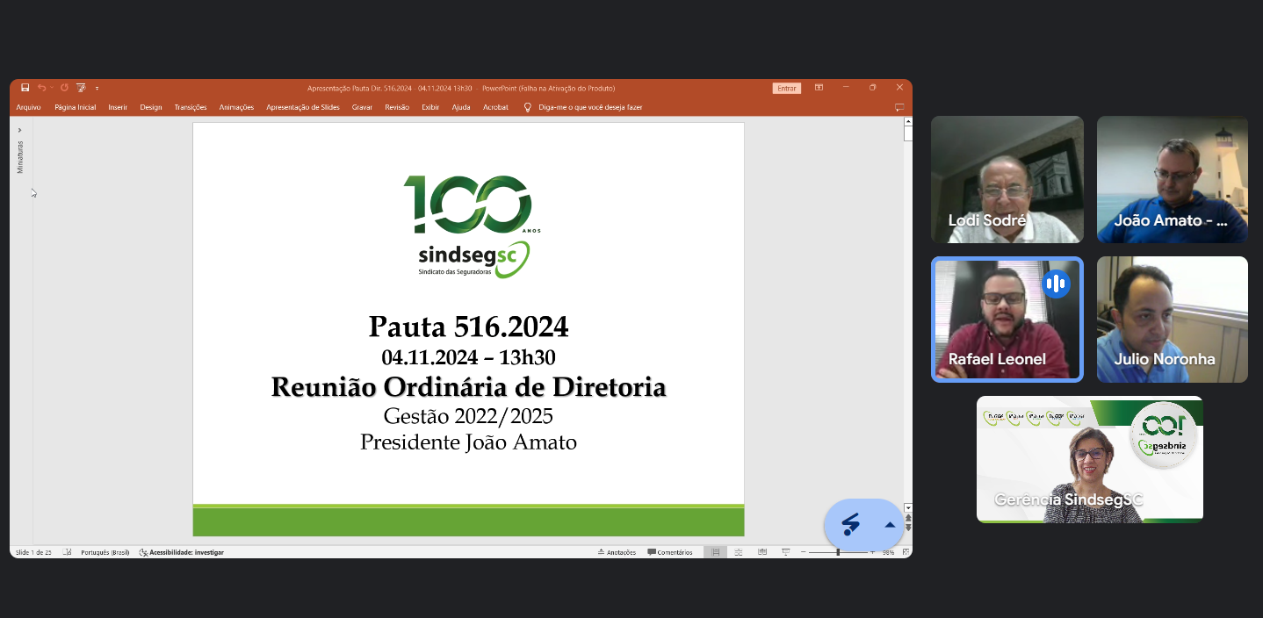Toggle the Comentários pane in status bar
1263x618 pixels.
[670, 552]
